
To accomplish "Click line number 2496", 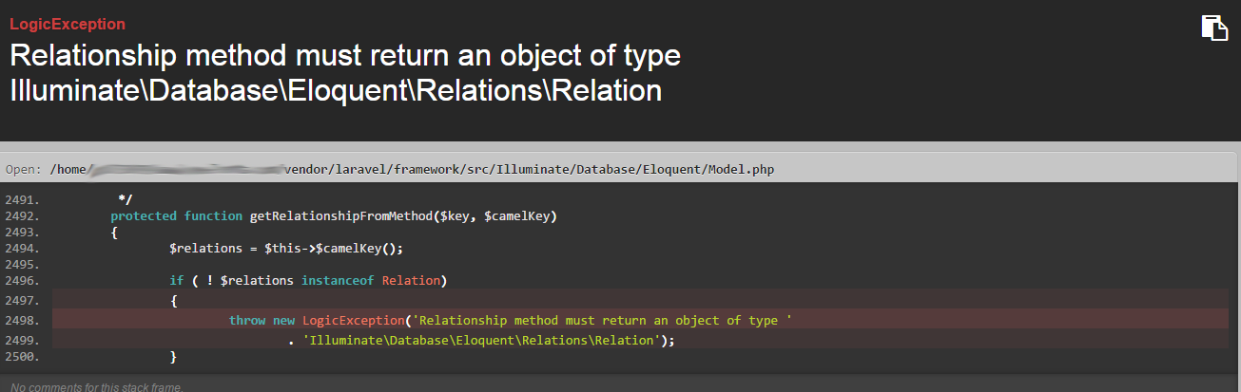I will [x=22, y=281].
